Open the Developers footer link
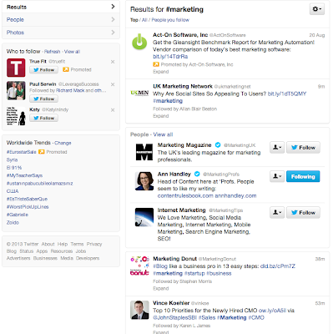 (x=88, y=258)
